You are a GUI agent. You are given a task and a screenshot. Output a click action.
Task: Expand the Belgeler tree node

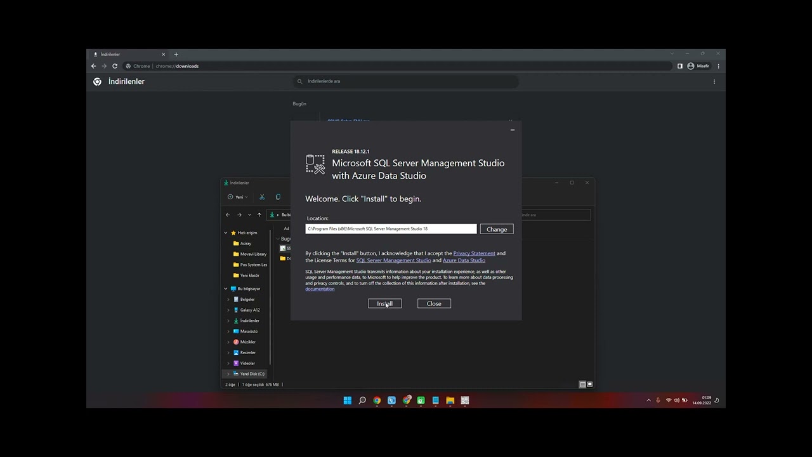228,300
